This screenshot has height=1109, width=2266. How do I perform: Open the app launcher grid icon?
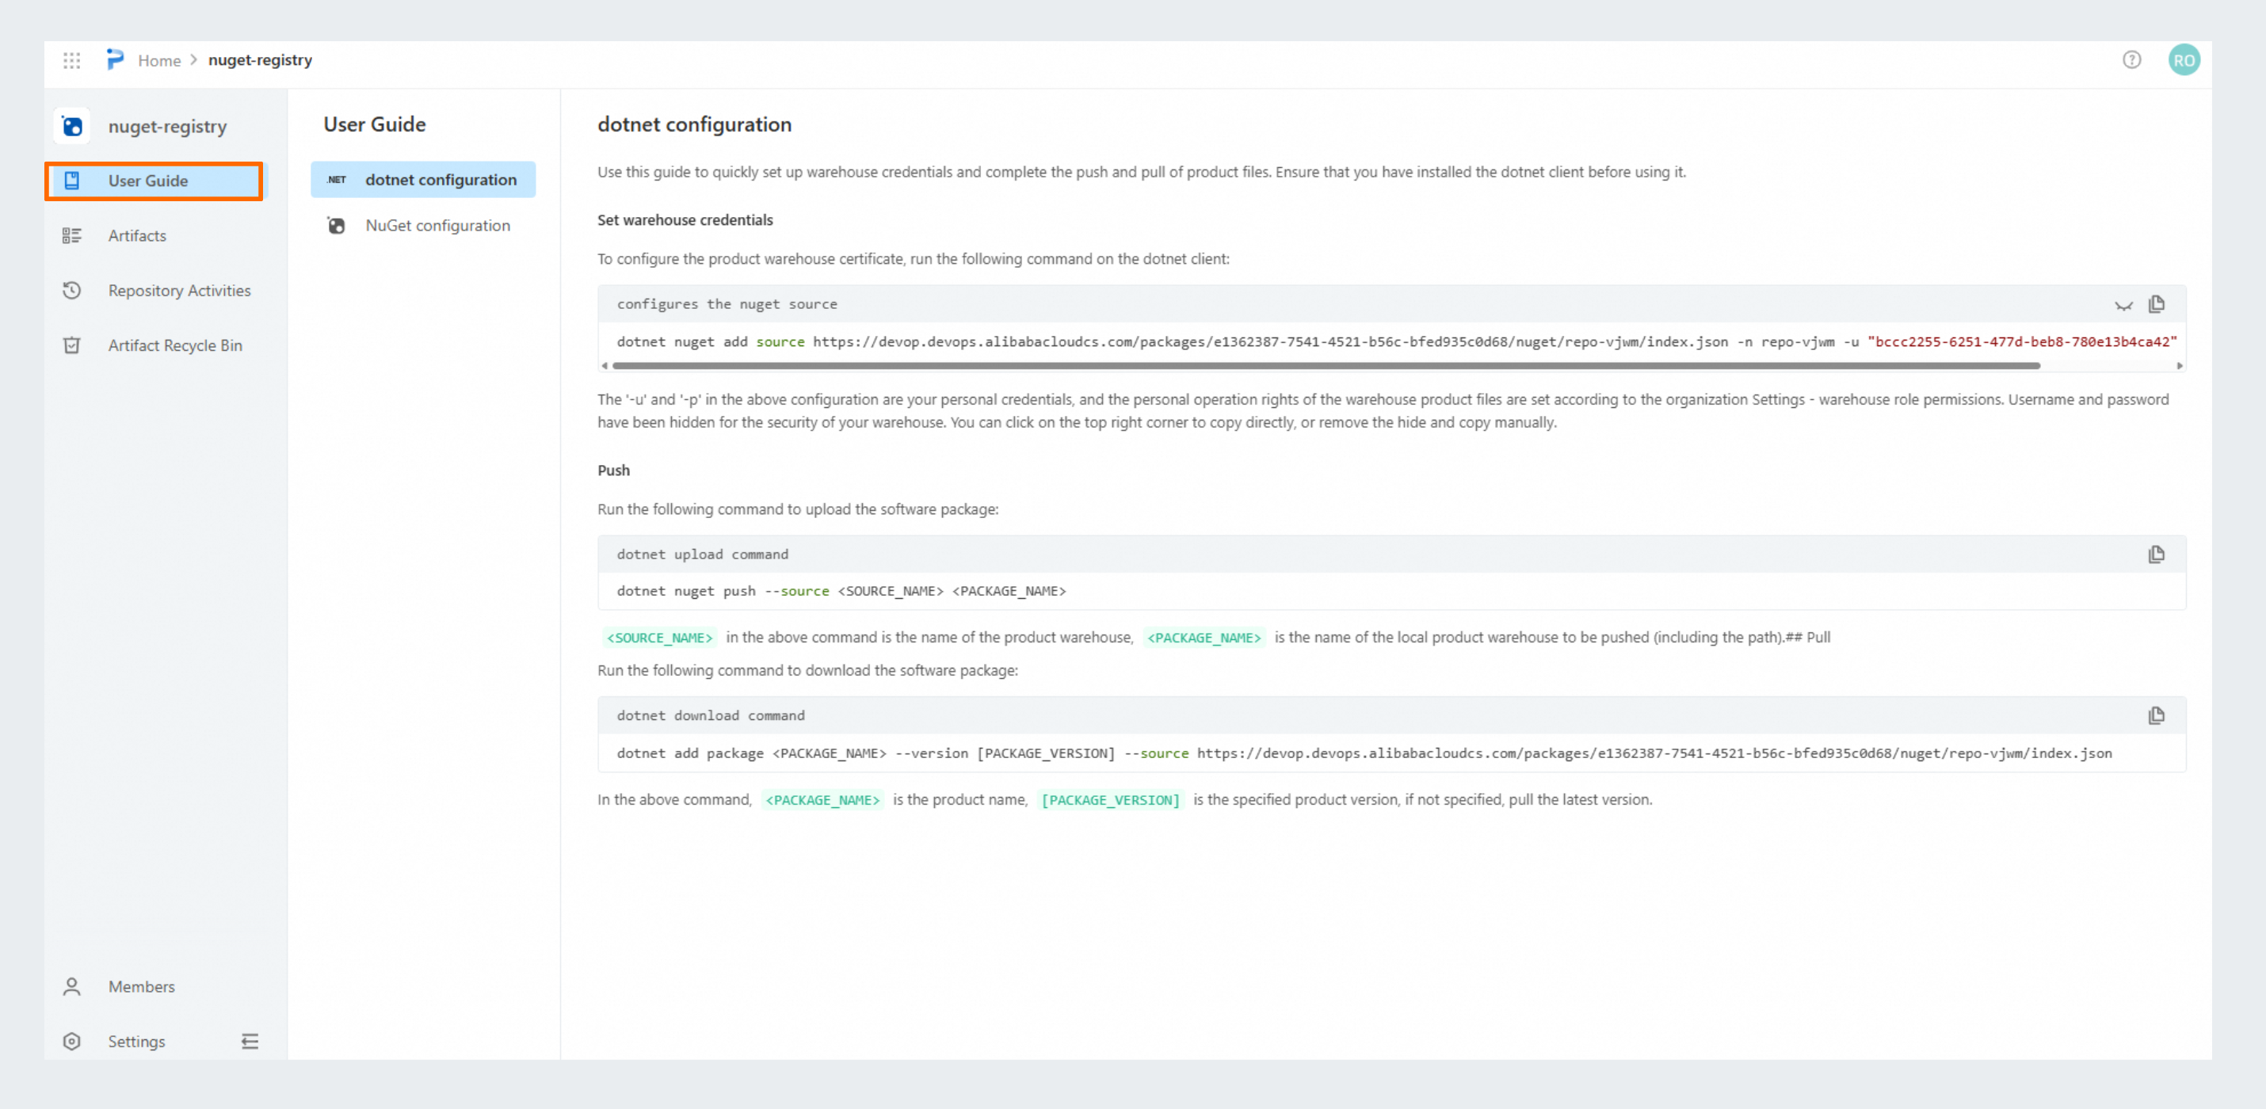(72, 61)
